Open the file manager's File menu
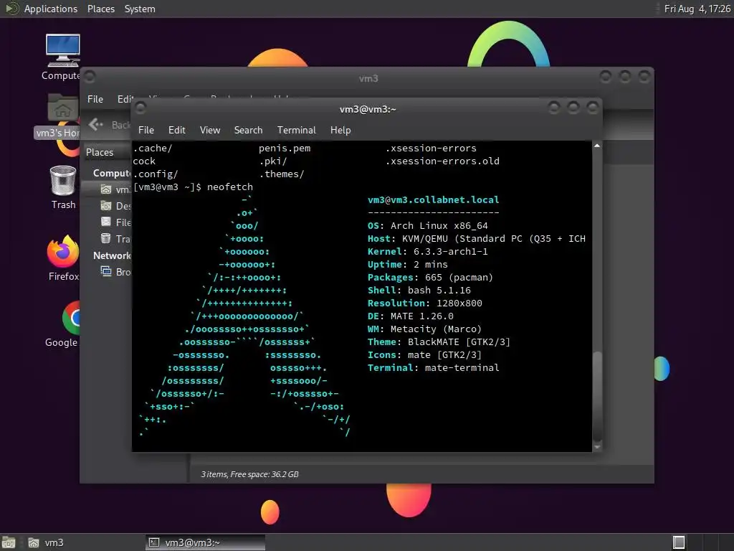The image size is (734, 551). click(95, 99)
